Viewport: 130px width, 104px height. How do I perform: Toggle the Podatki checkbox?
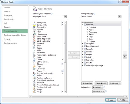(x=85, y=52)
